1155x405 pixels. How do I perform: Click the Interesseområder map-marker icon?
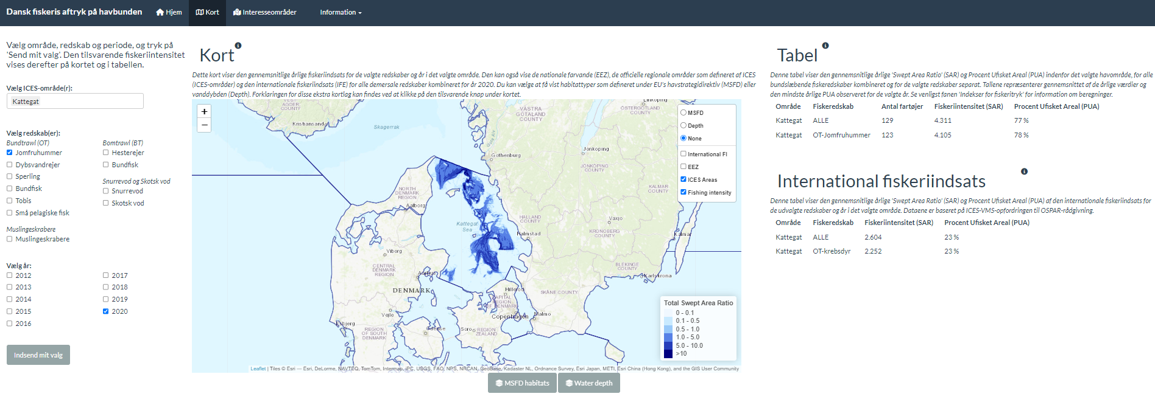coord(237,12)
